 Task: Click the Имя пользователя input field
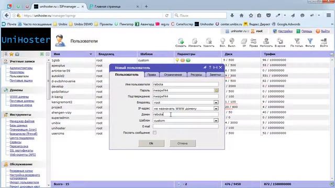[186, 84]
